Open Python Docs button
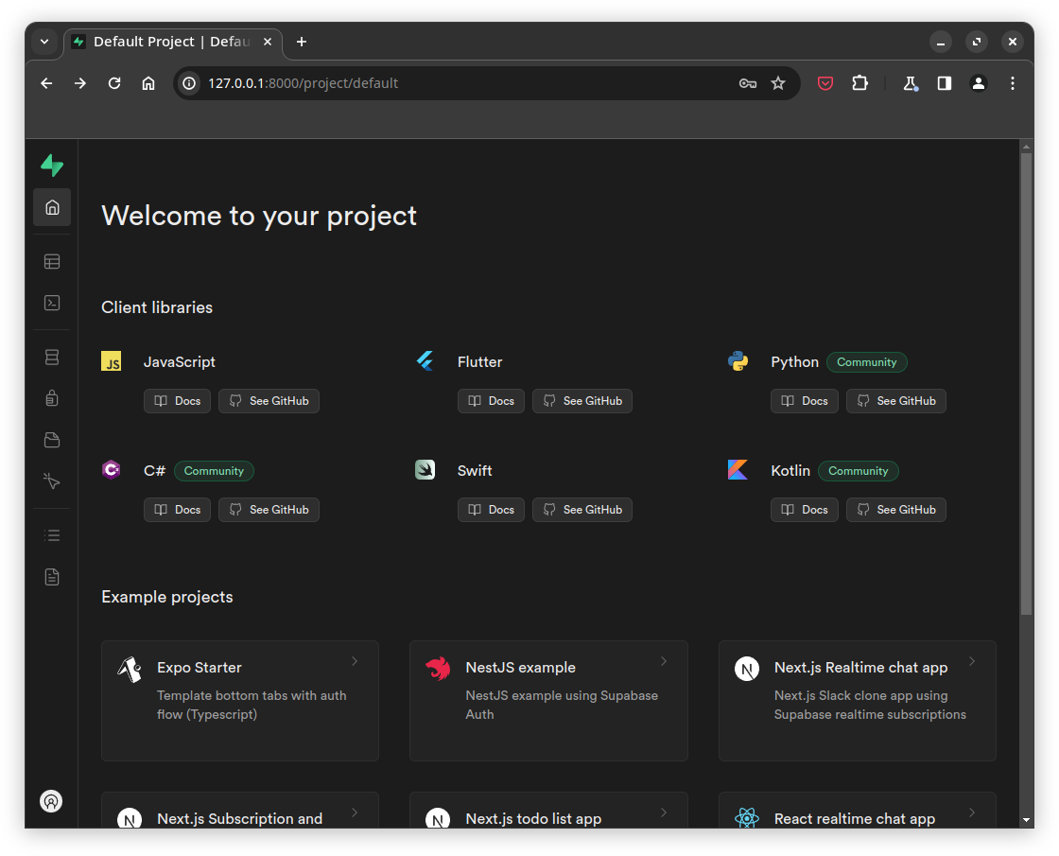Screen dimensions: 1059x856 805,401
